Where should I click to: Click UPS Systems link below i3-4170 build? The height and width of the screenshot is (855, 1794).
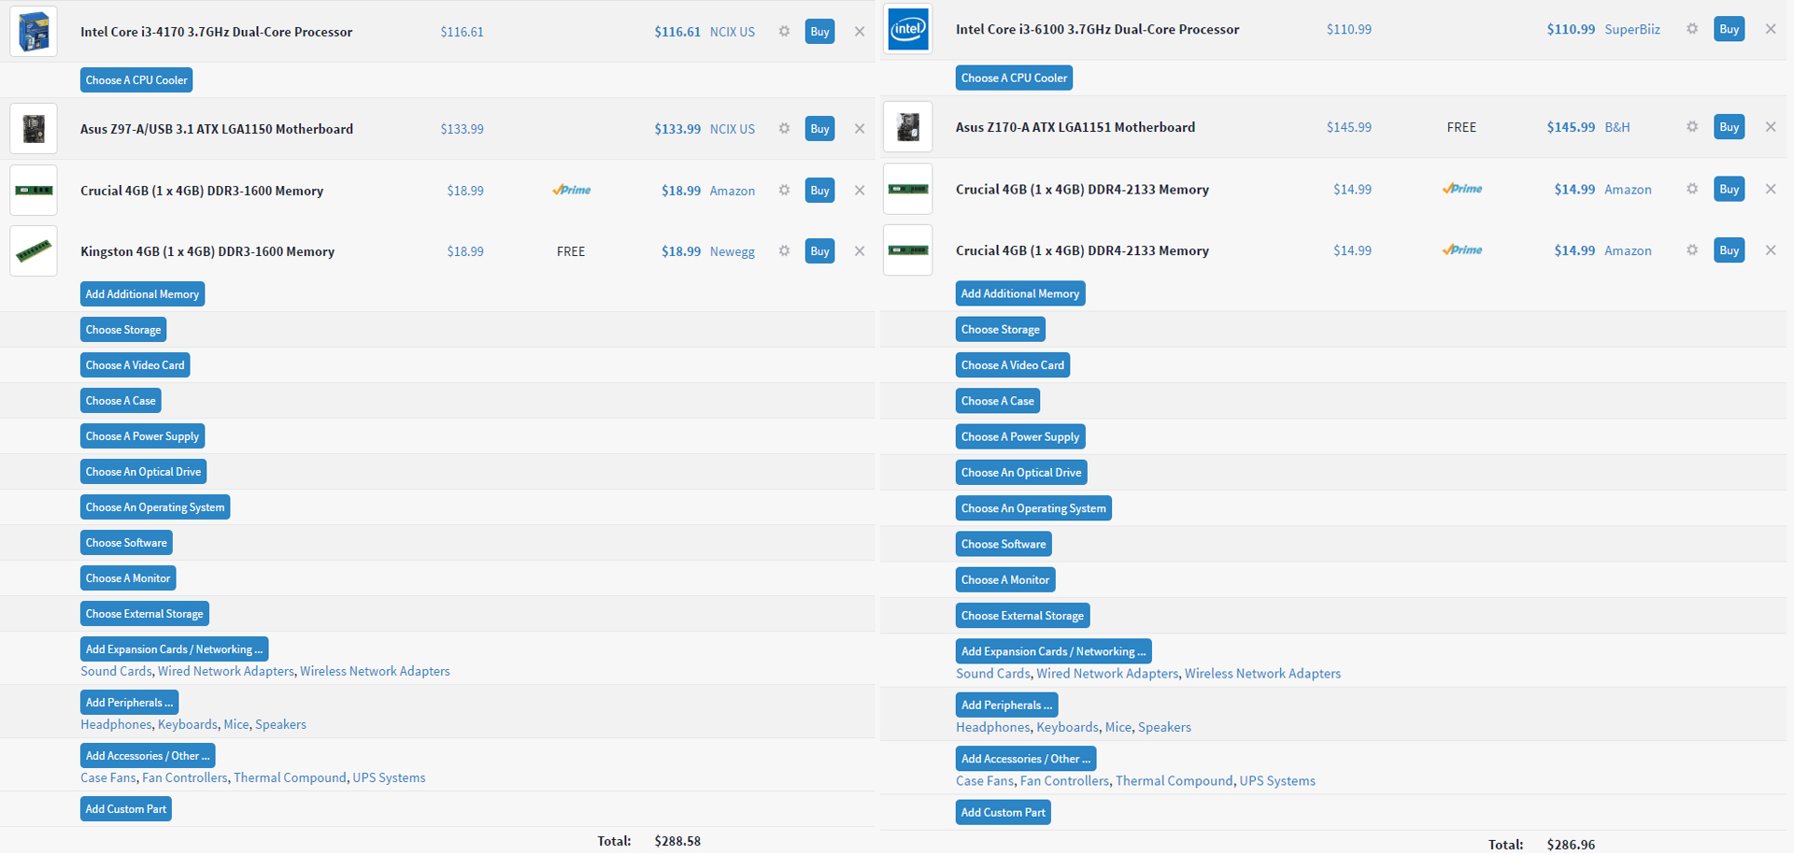(x=389, y=778)
